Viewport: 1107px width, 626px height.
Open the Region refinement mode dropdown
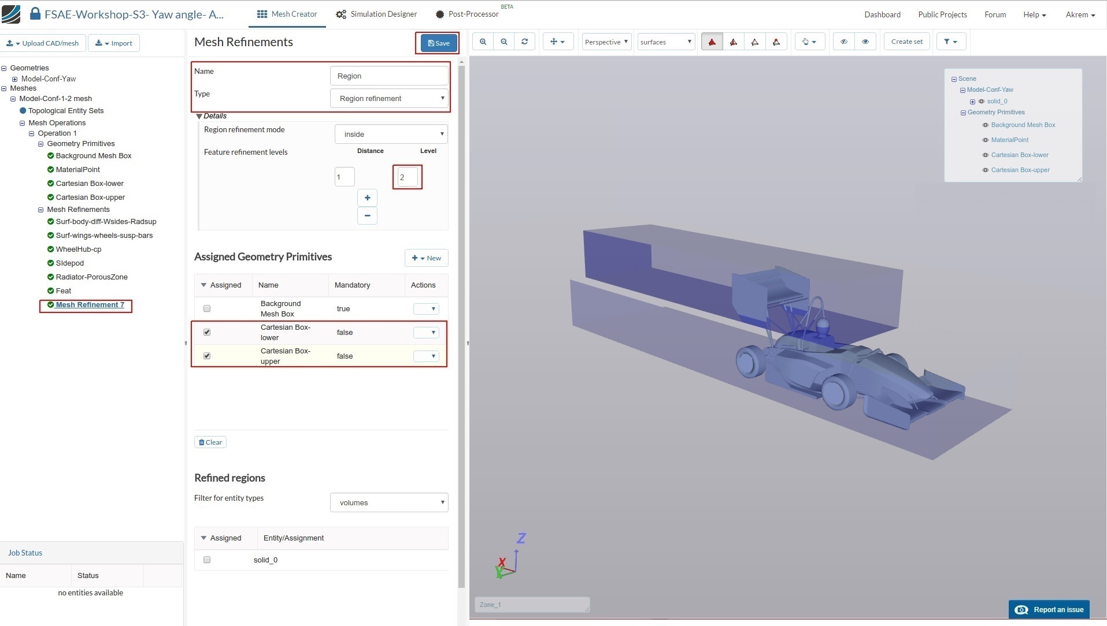coord(391,134)
